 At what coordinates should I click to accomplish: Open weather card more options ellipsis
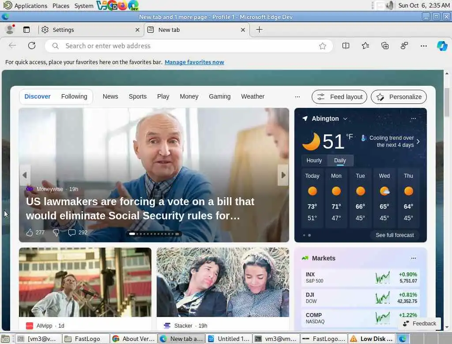413,118
